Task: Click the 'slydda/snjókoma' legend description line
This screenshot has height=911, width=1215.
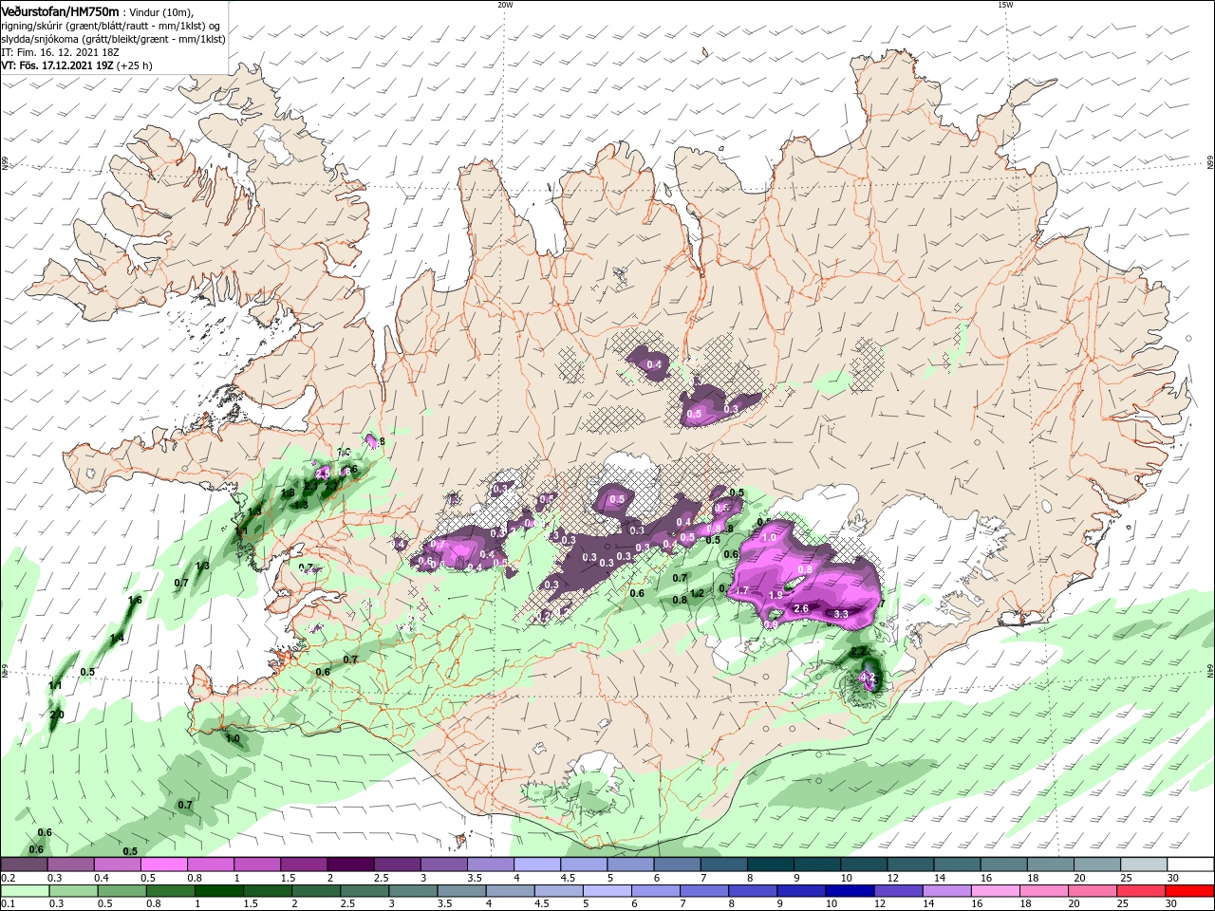Action: (x=112, y=39)
